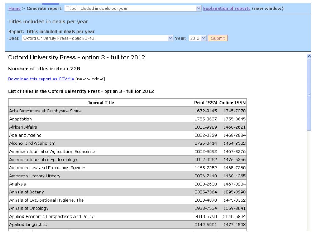Click Online ISSN 1468-2621
This screenshot has height=234, width=312.
[x=234, y=127]
